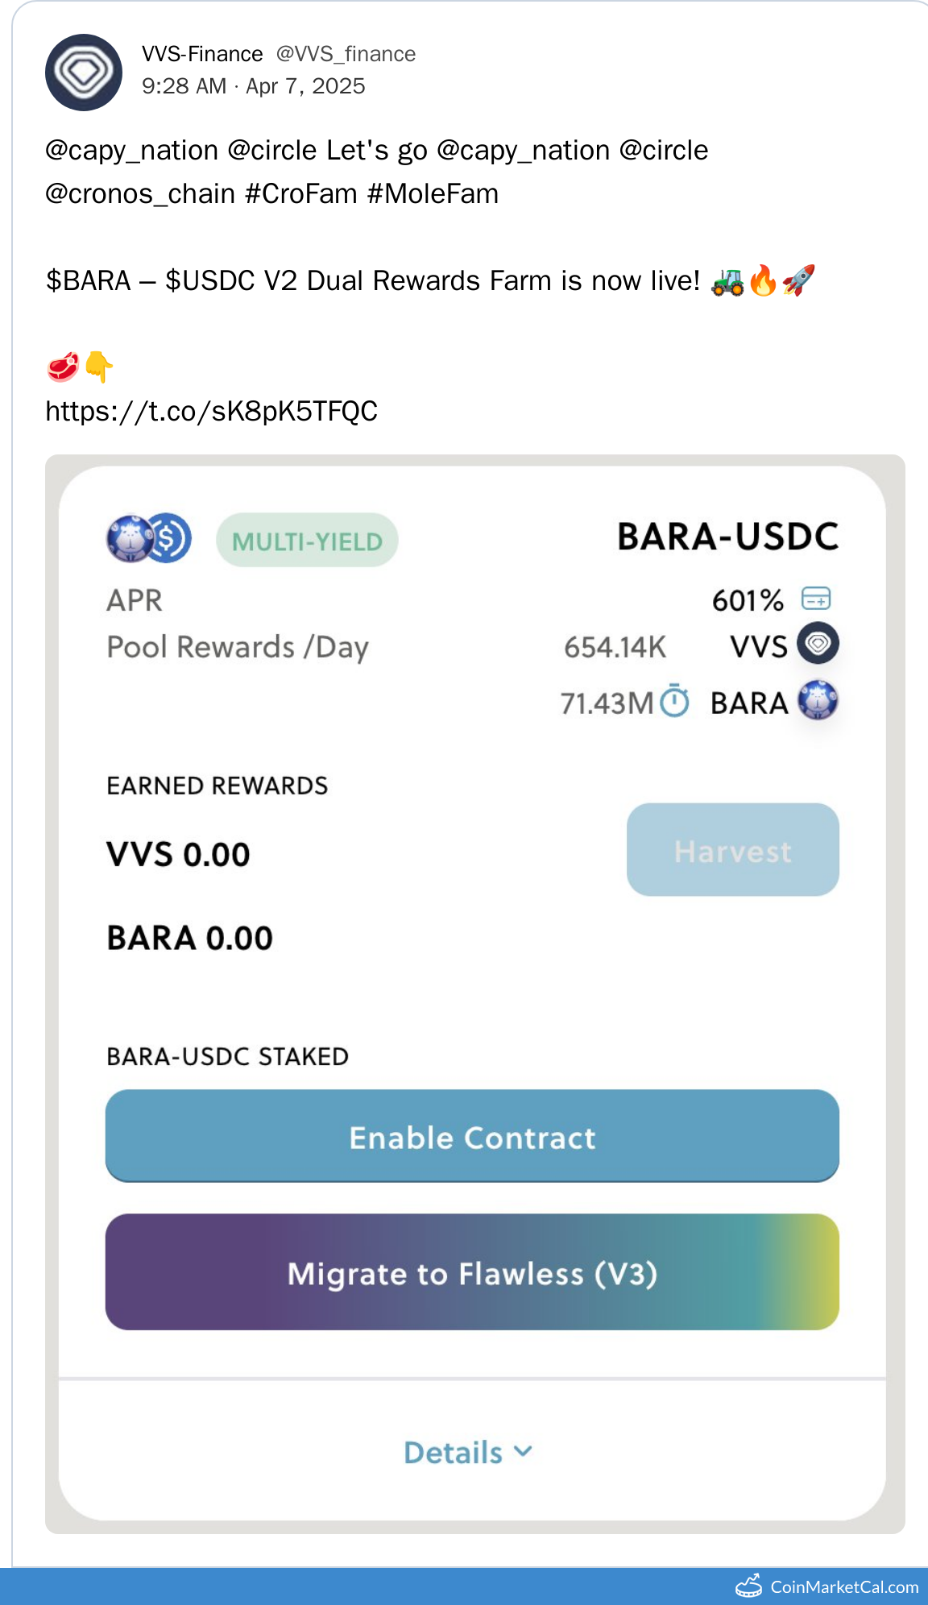This screenshot has height=1605, width=928.
Task: Click the @cronos_chain mention
Action: point(140,194)
